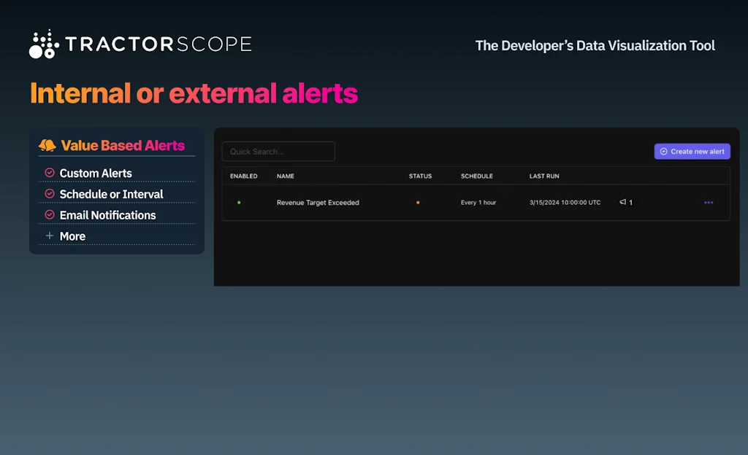
Task: Select the Last Run column header
Action: (x=544, y=176)
